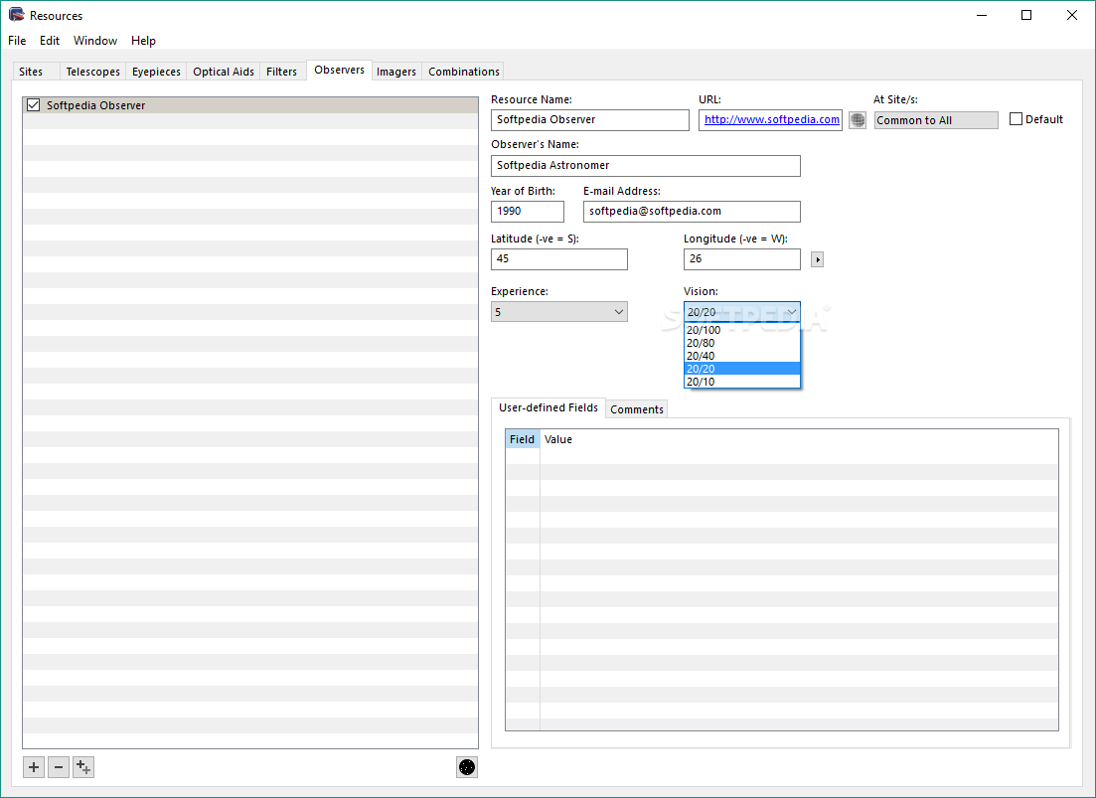Click the Resources app icon in title bar

click(x=16, y=15)
